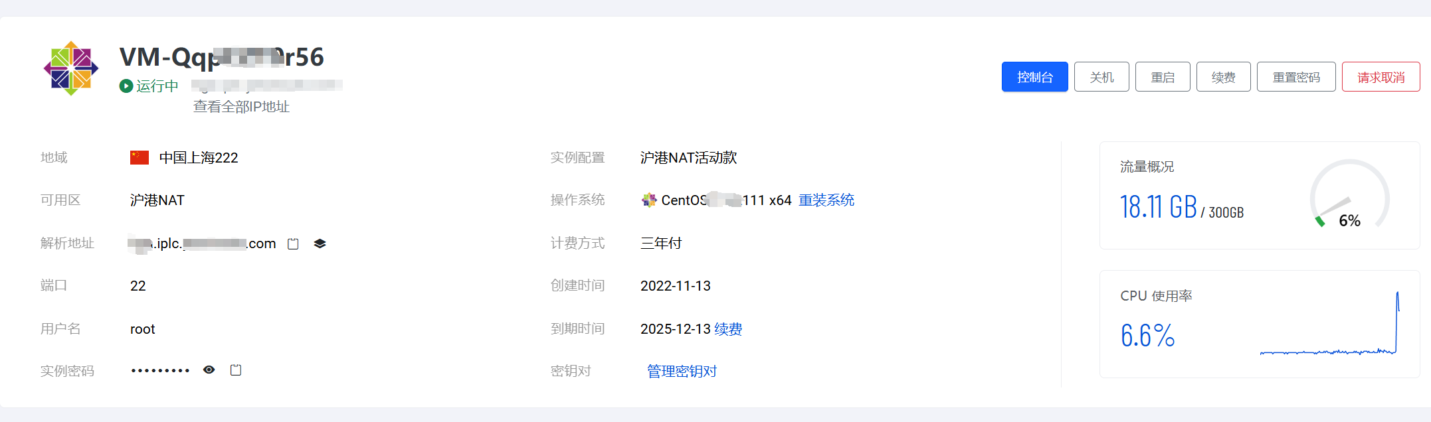The height and width of the screenshot is (422, 1431).
Task: Click the CPU usage line chart
Action: point(1329,324)
